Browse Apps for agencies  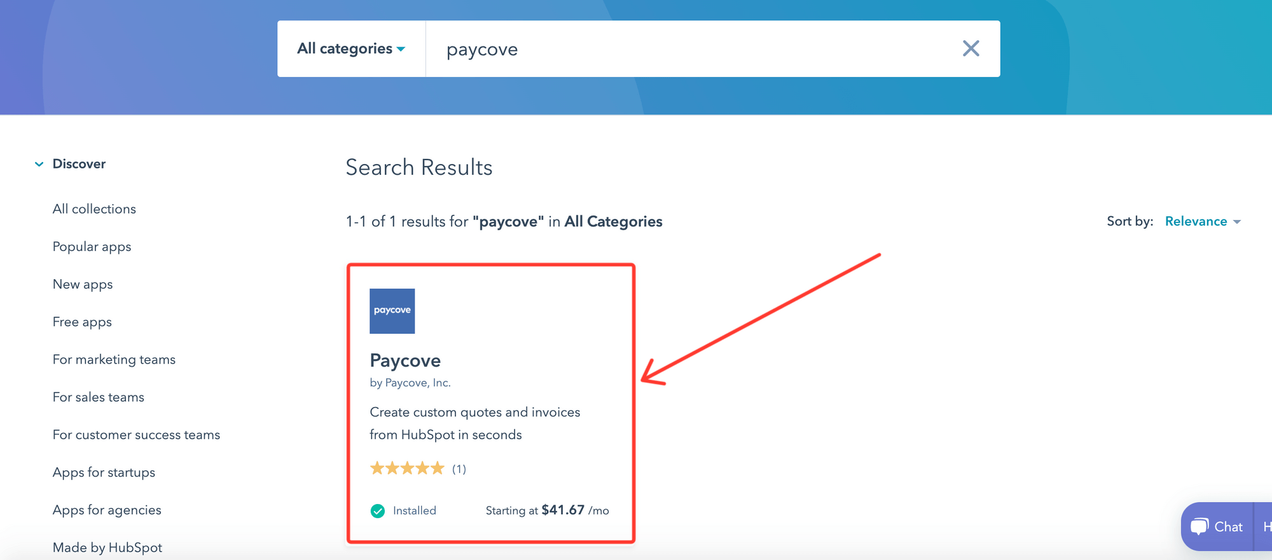coord(107,510)
